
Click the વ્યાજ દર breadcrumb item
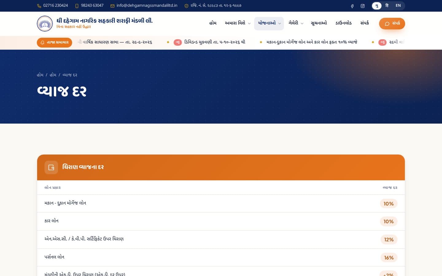point(70,75)
